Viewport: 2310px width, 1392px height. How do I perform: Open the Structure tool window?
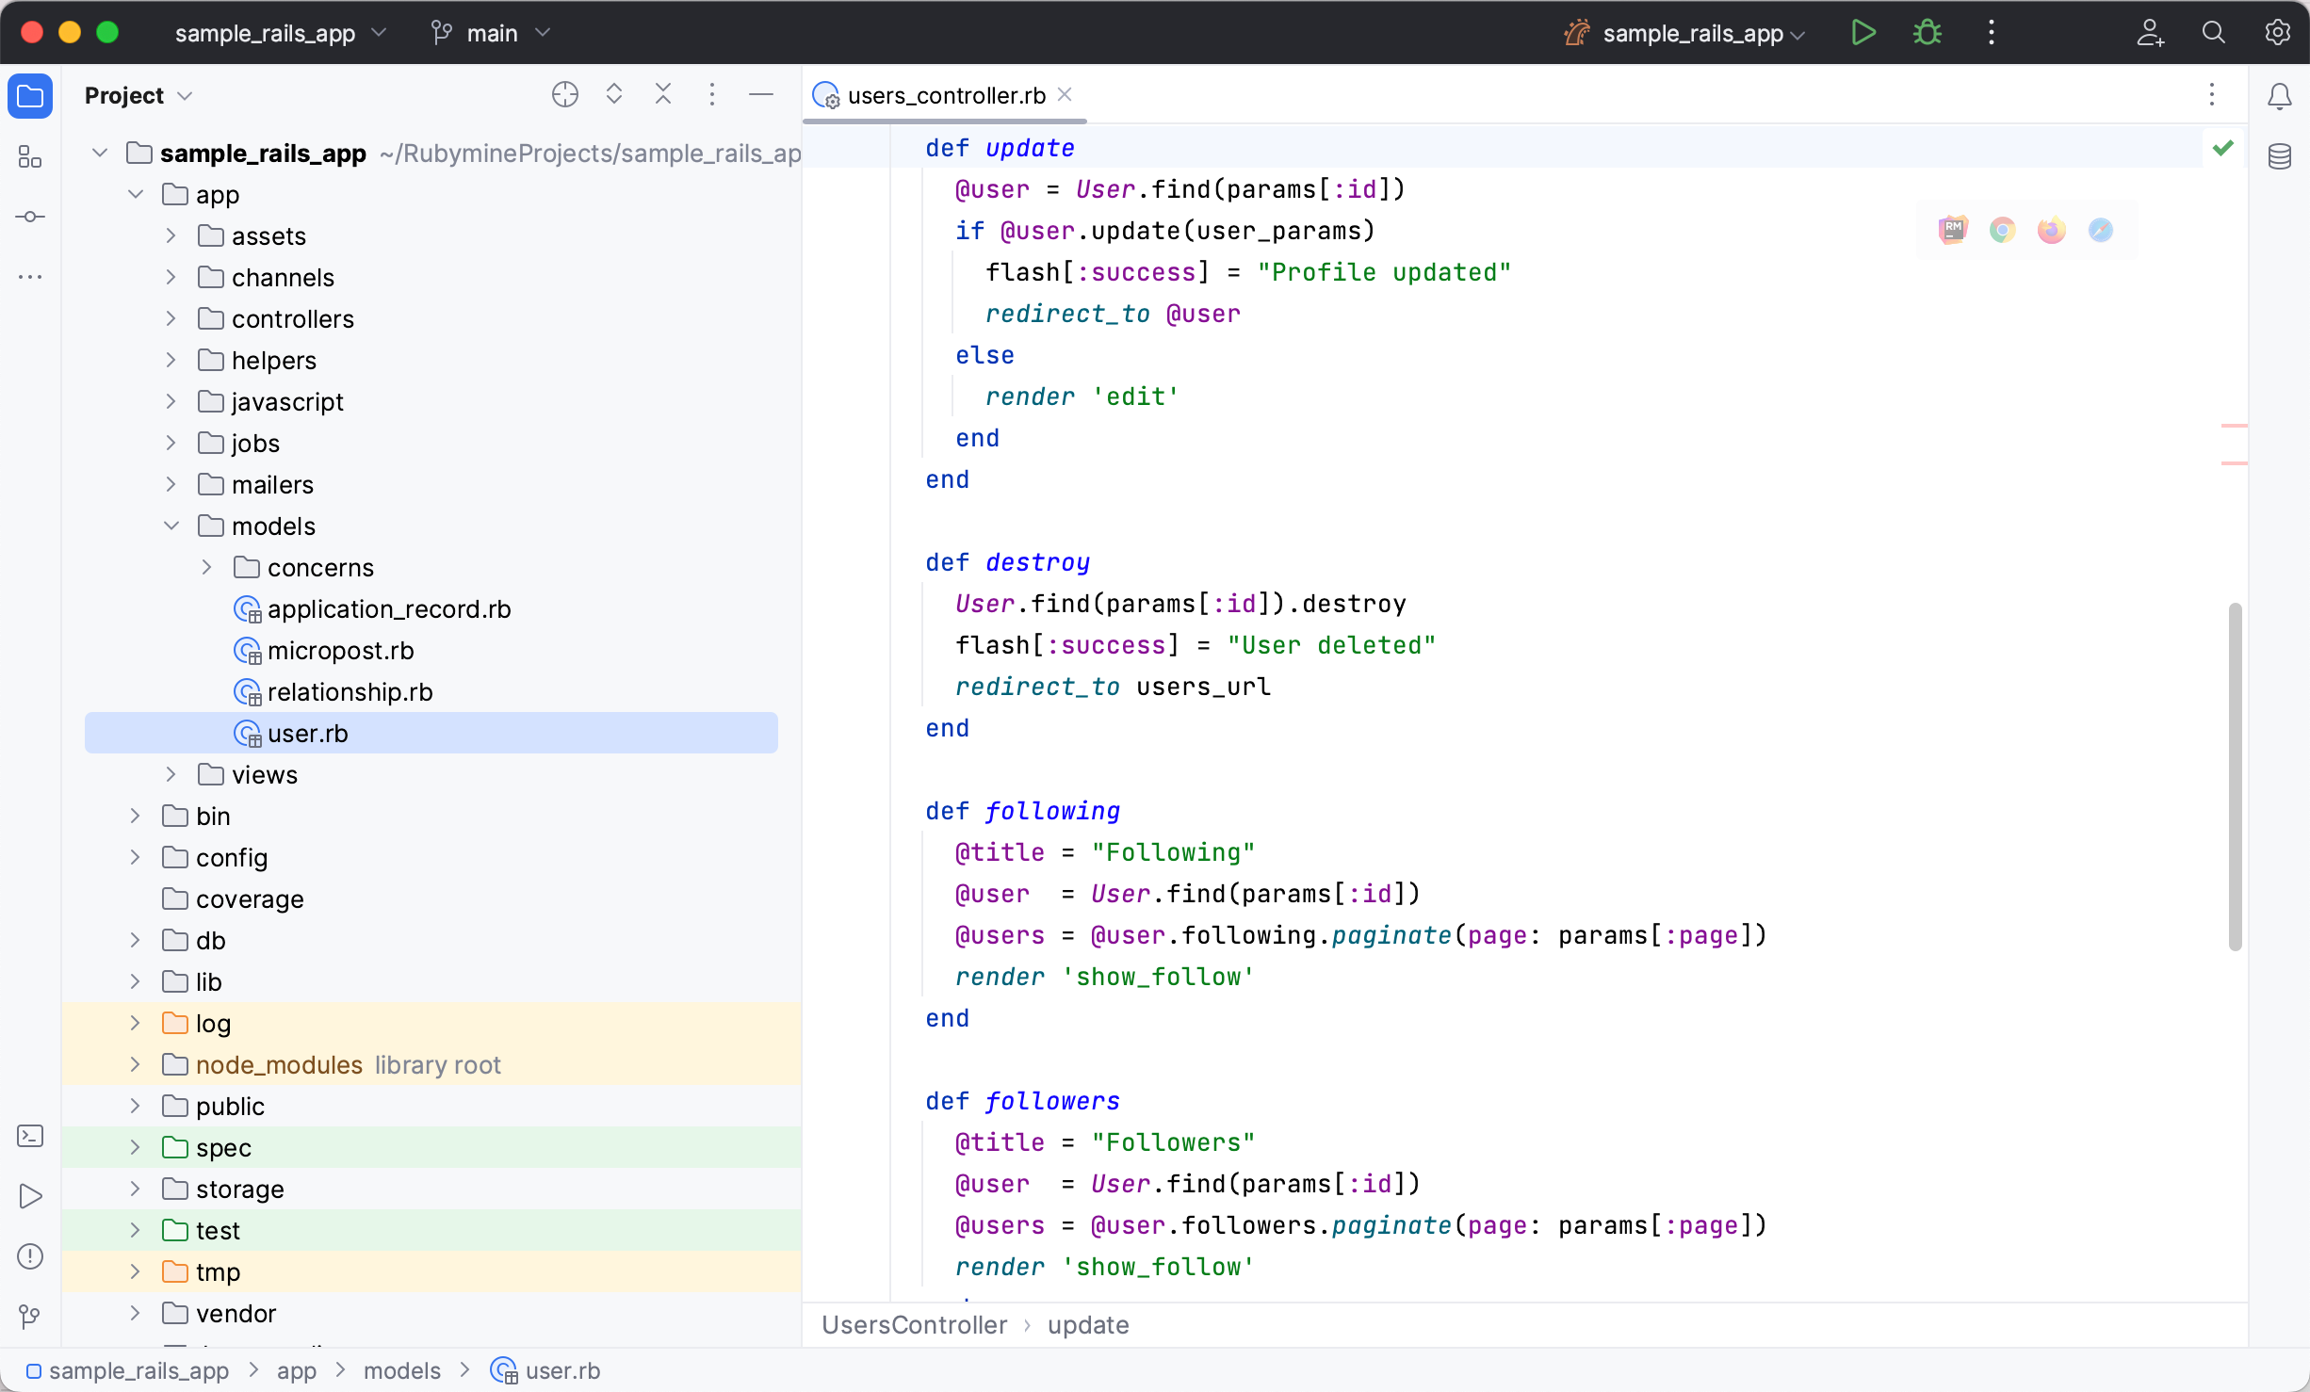(x=30, y=156)
